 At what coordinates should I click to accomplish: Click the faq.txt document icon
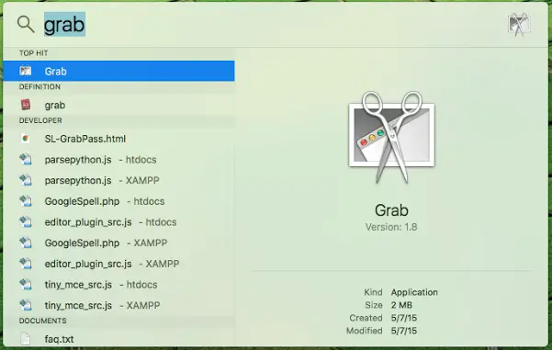tap(26, 339)
